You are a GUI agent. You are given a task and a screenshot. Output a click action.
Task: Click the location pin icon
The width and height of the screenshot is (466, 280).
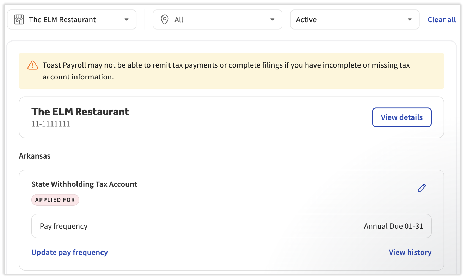pos(164,20)
